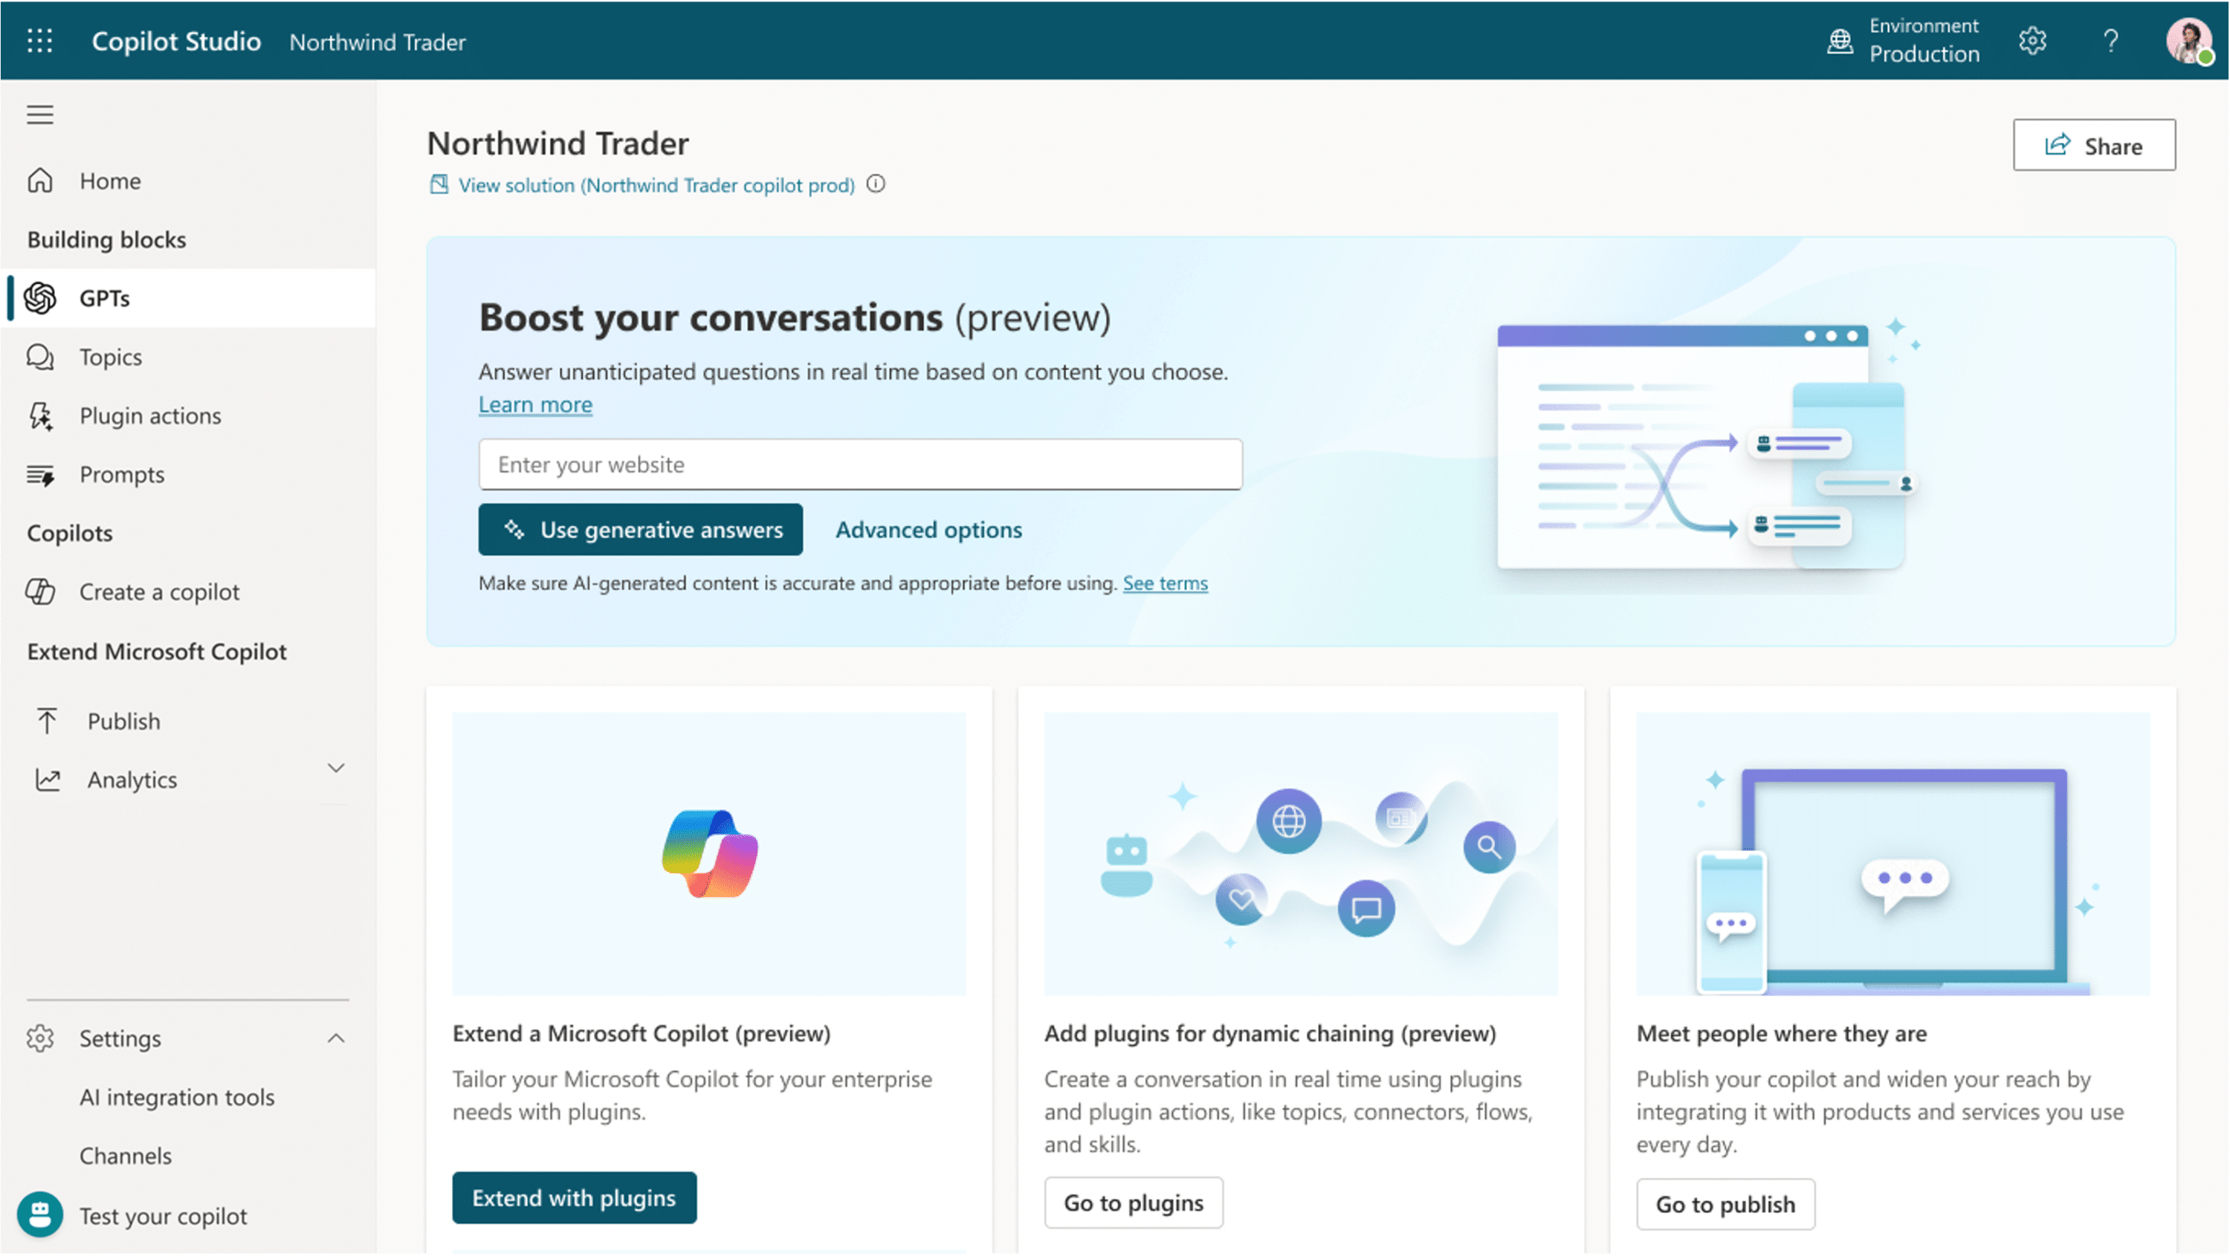Open the app launcher grid icon
The width and height of the screenshot is (2230, 1256).
point(40,41)
